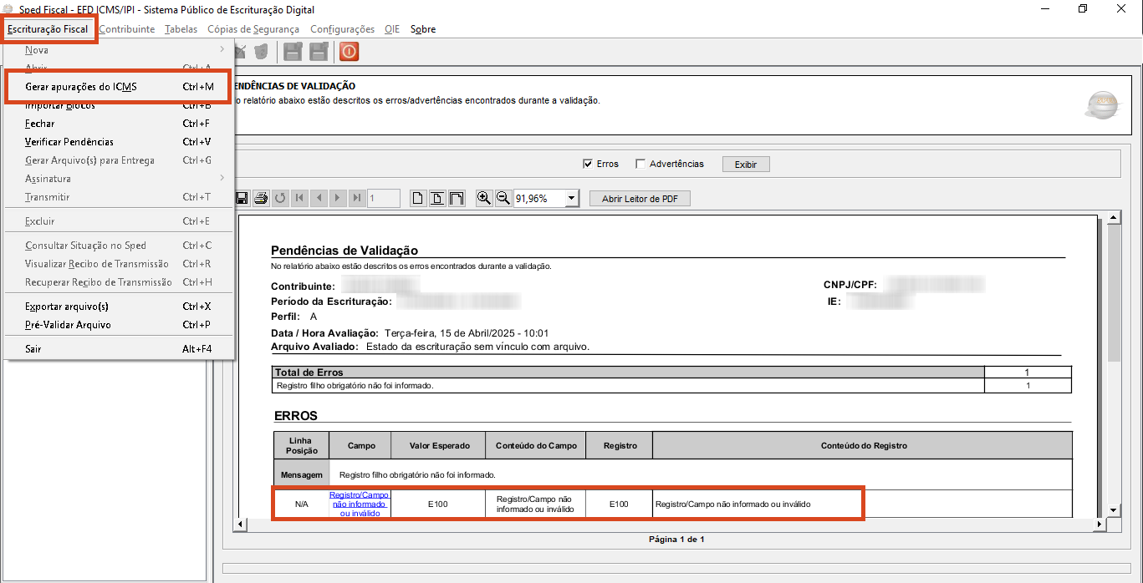
Task: Zoom out of the report
Action: pos(503,198)
